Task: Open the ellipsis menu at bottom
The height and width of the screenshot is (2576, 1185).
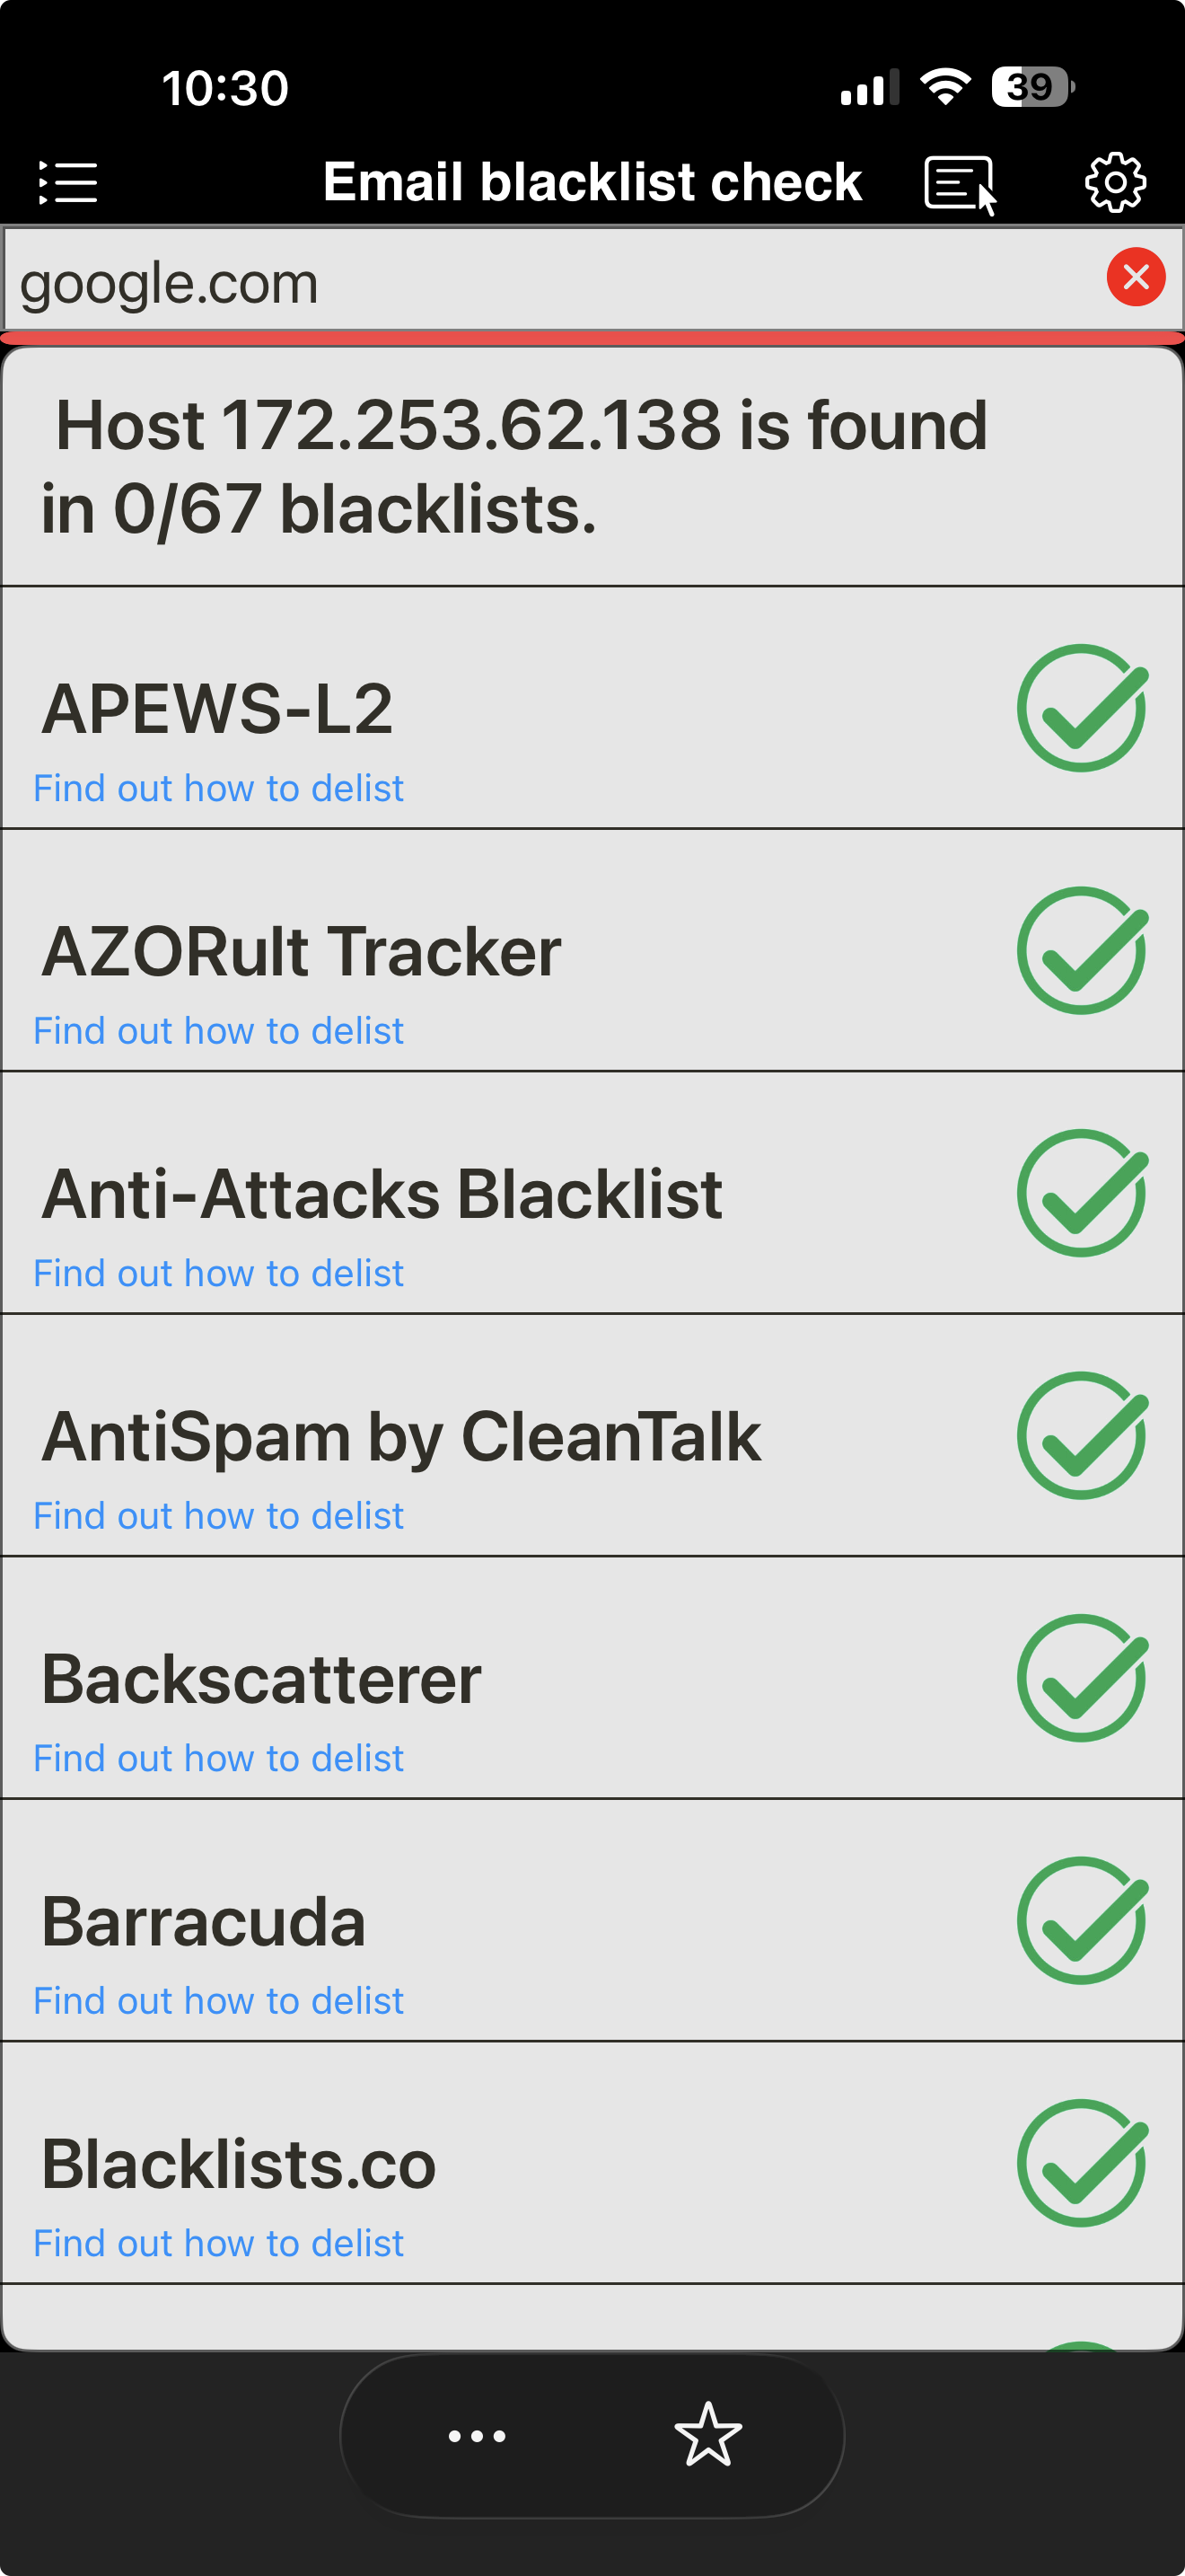Action: click(x=476, y=2437)
